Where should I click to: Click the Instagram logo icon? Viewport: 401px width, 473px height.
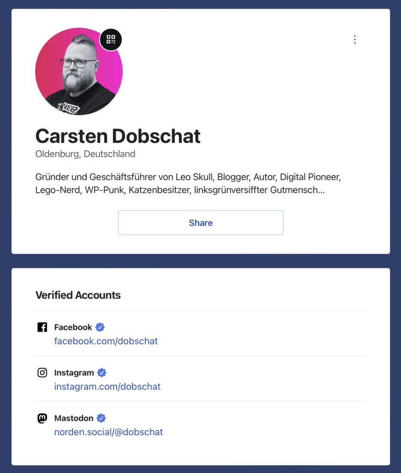click(x=42, y=373)
